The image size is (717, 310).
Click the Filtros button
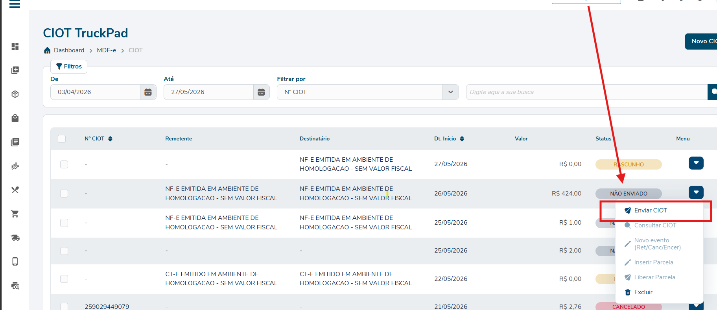[x=69, y=66]
